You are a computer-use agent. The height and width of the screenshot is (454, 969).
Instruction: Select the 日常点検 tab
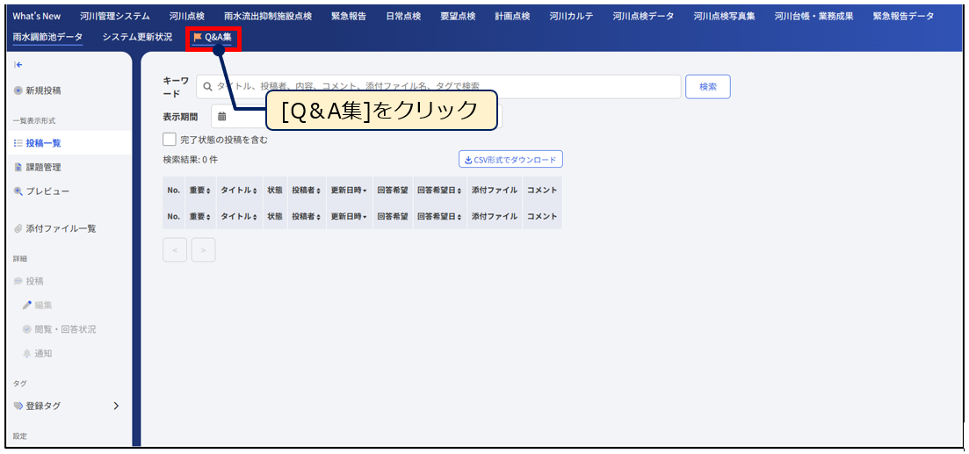point(403,16)
